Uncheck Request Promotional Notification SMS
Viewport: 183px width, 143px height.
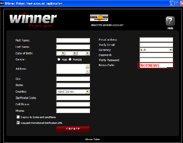tap(18, 123)
